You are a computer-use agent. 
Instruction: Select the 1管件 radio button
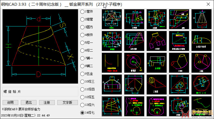[x=82, y=12]
